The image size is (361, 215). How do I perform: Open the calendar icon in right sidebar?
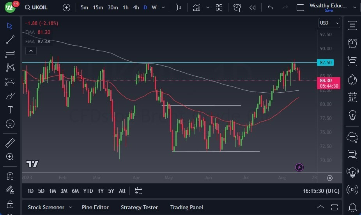(x=352, y=97)
